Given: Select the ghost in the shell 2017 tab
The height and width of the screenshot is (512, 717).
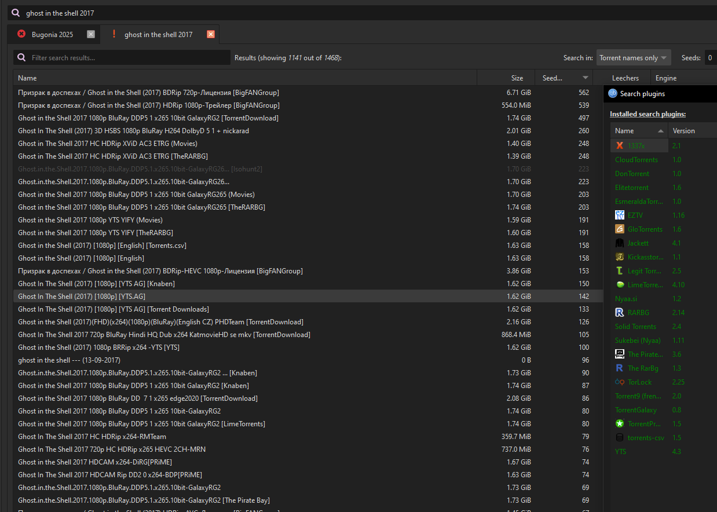Looking at the screenshot, I should [x=159, y=34].
